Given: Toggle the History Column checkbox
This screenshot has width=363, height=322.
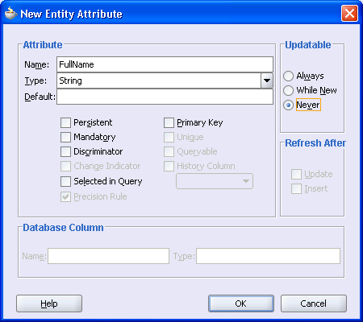Looking at the screenshot, I should (169, 167).
